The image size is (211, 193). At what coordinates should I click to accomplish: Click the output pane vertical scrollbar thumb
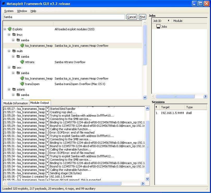148,147
